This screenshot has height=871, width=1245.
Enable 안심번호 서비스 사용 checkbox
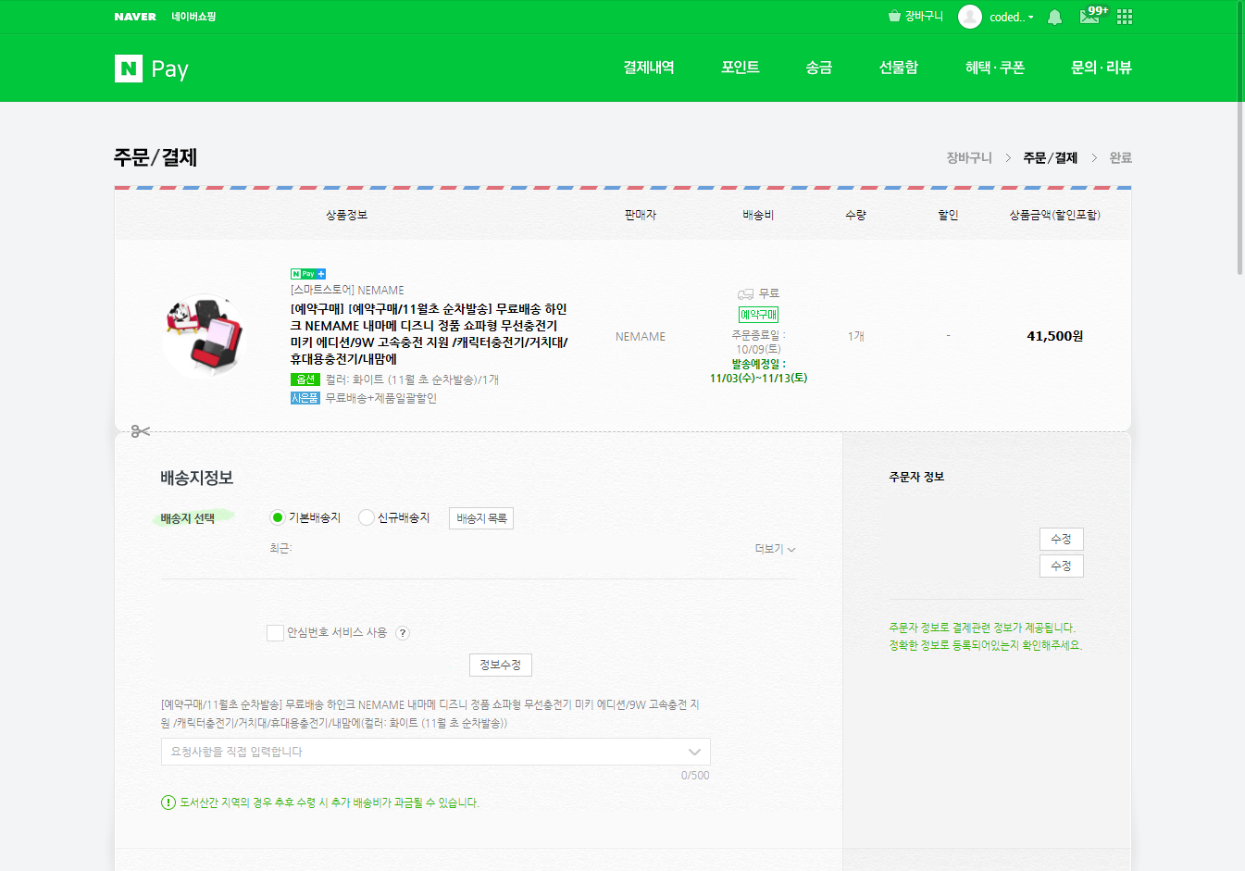click(275, 633)
